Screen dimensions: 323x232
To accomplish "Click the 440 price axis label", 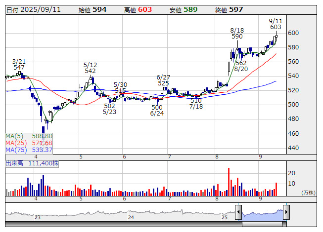I will (x=293, y=148).
